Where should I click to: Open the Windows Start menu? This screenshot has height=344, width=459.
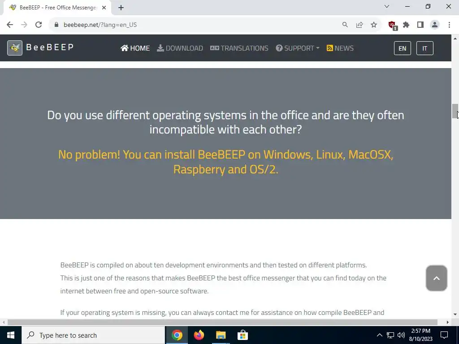(11, 335)
